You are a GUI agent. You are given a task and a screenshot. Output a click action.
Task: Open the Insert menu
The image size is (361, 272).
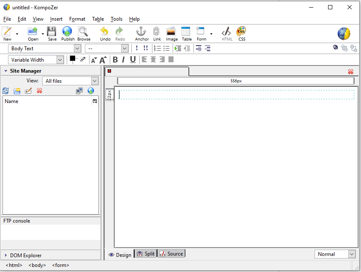click(56, 19)
